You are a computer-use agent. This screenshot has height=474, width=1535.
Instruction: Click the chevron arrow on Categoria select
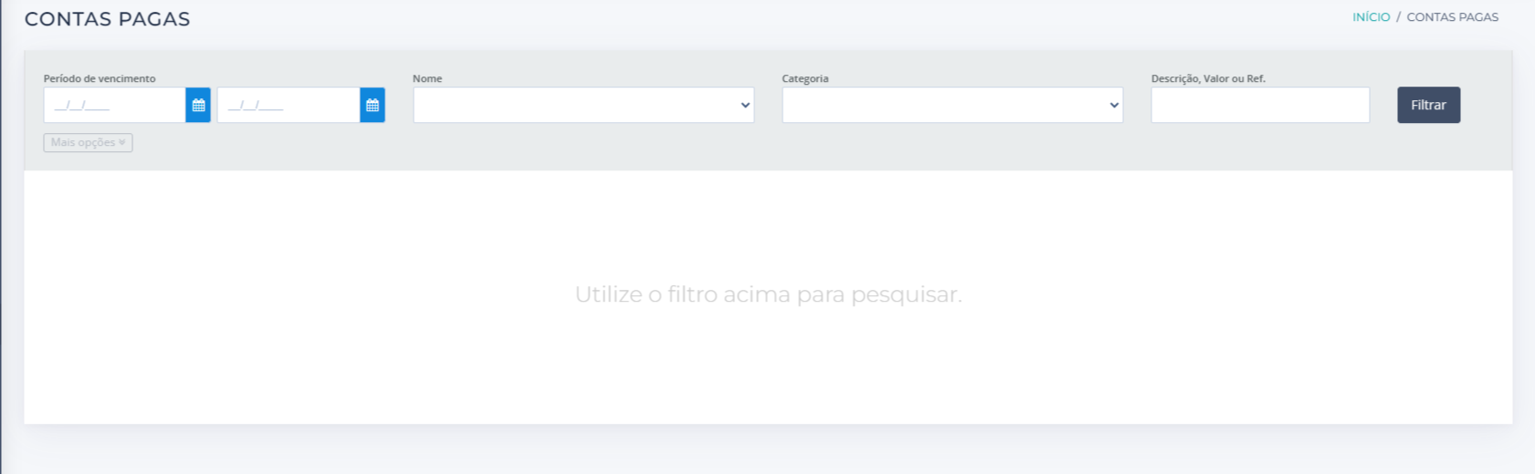coord(1114,105)
